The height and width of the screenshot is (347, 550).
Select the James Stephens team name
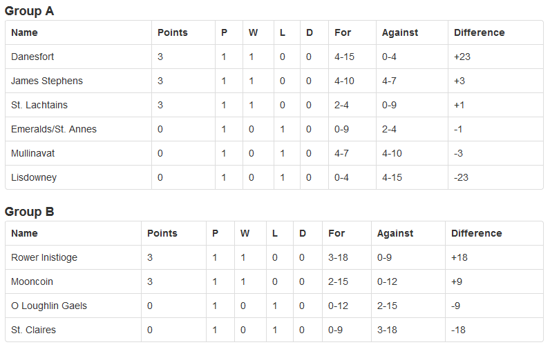point(47,81)
